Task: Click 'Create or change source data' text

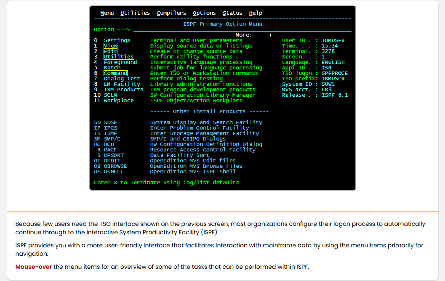Action: 196,51
